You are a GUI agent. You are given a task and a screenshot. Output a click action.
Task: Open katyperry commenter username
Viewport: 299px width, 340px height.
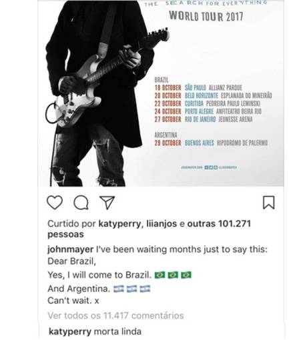click(x=70, y=332)
